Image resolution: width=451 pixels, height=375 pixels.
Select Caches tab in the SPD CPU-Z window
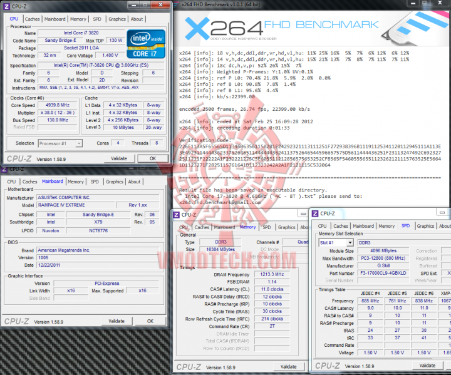(x=341, y=226)
